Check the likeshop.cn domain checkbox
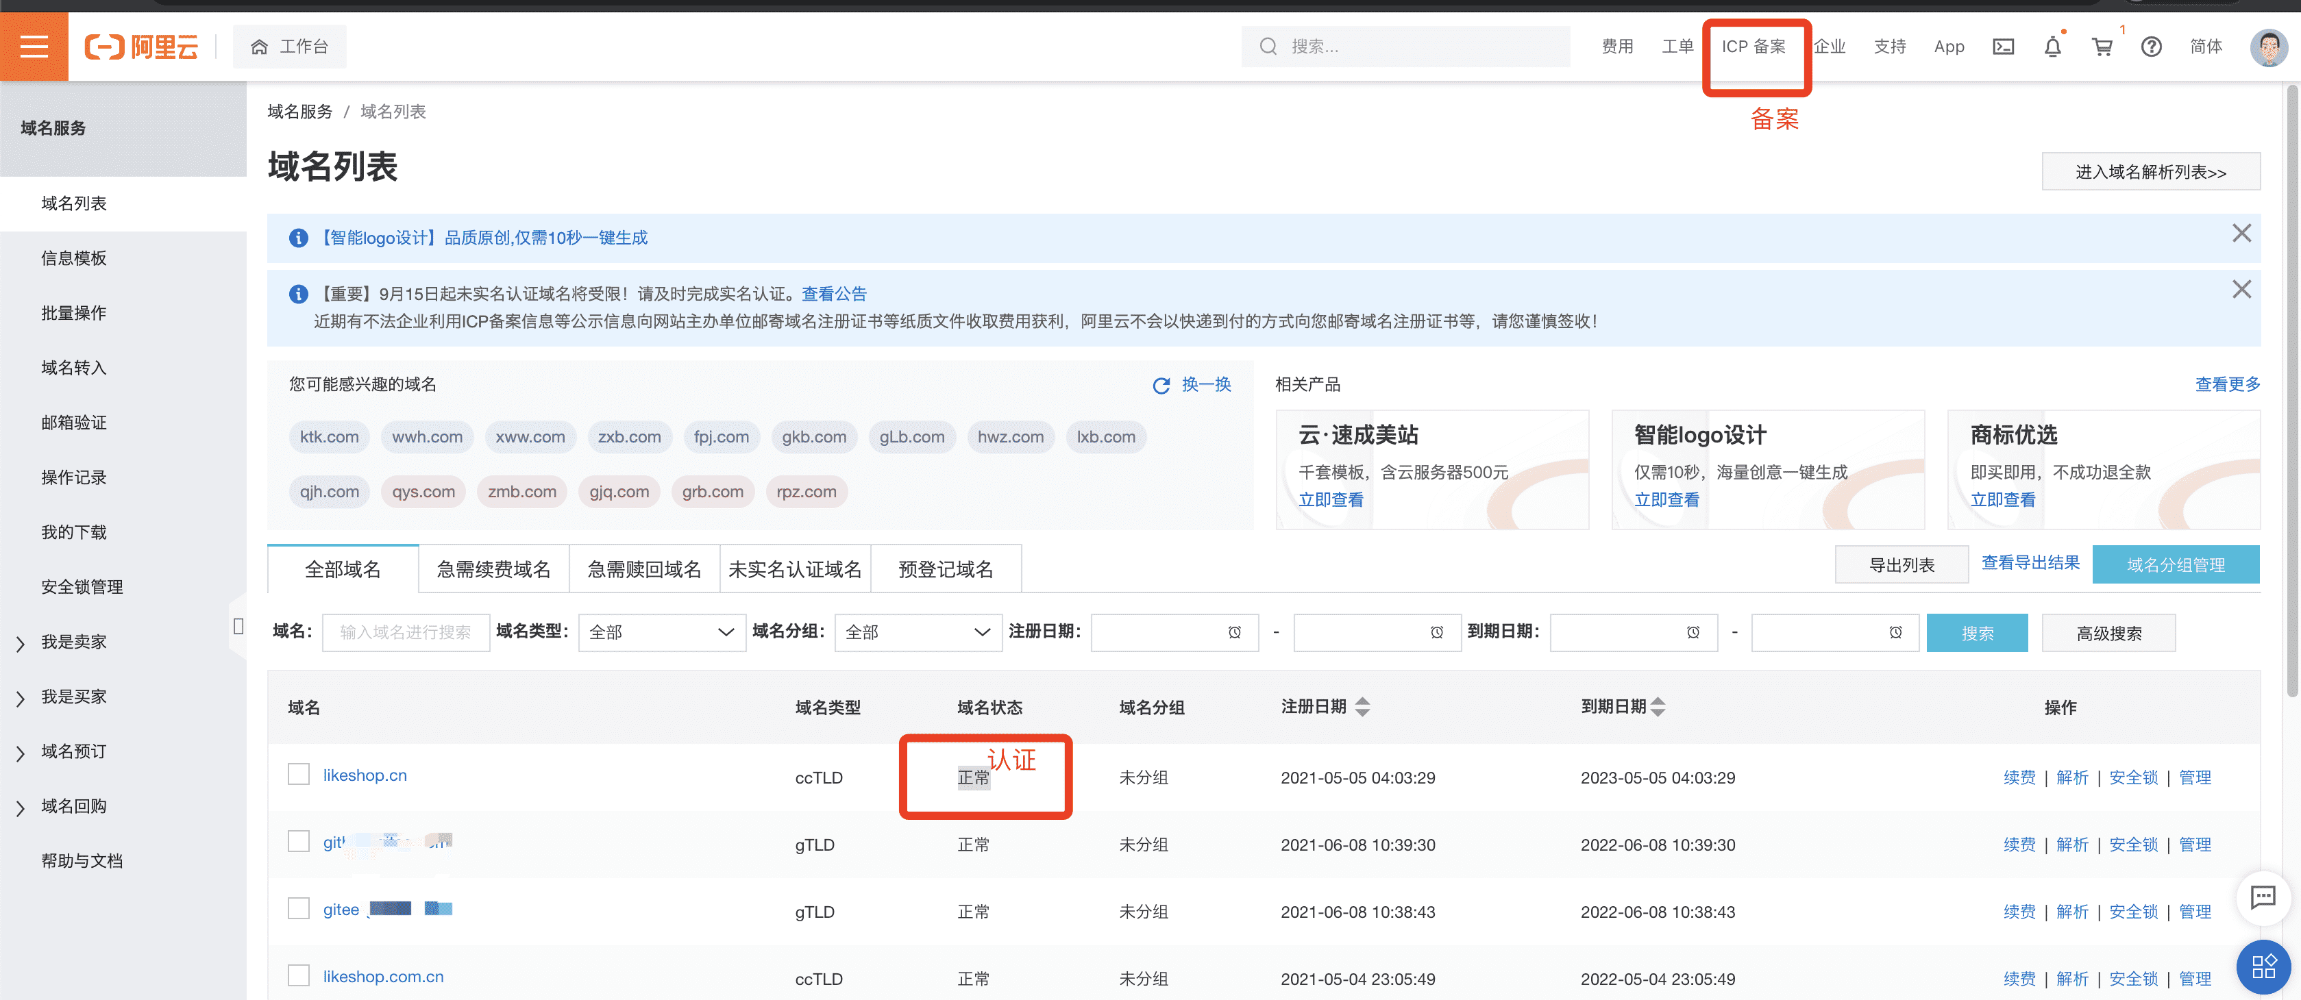The image size is (2301, 1000). pos(298,774)
